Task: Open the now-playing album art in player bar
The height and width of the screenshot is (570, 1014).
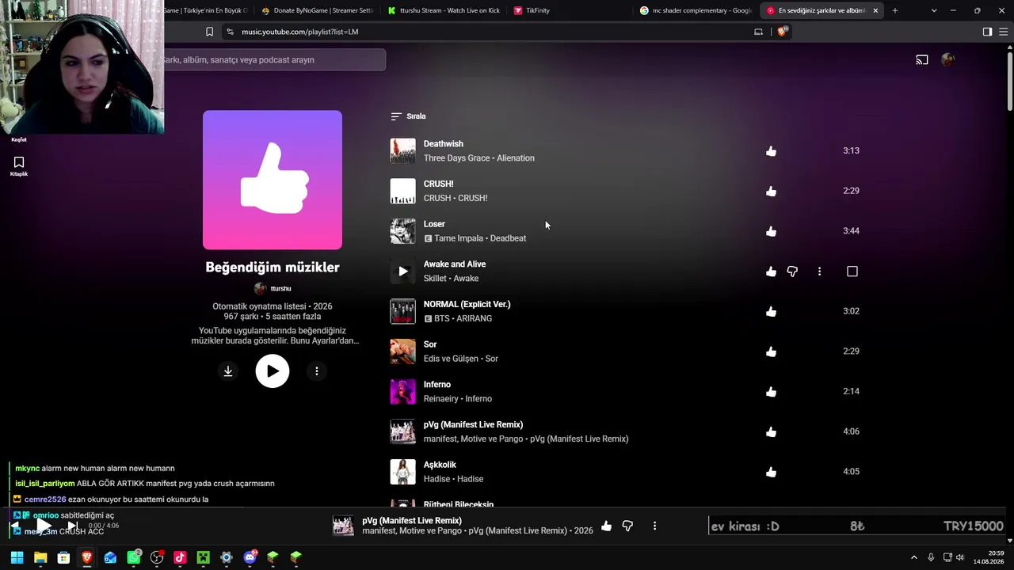Action: point(343,526)
